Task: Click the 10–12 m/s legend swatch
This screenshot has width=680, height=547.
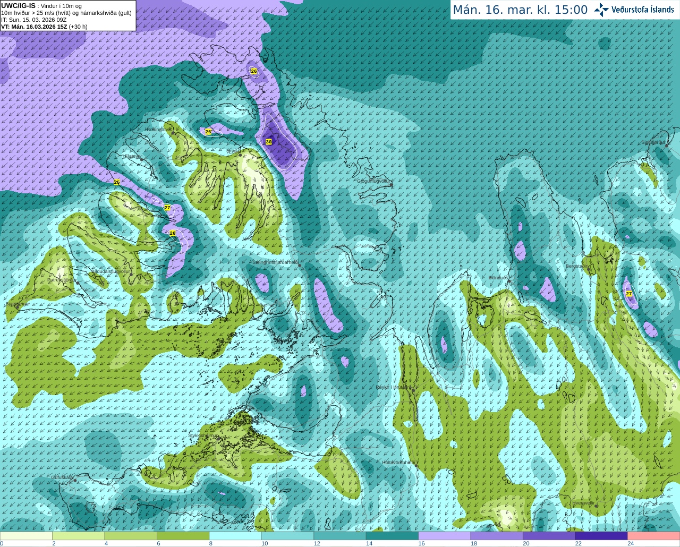Action: pos(288,536)
